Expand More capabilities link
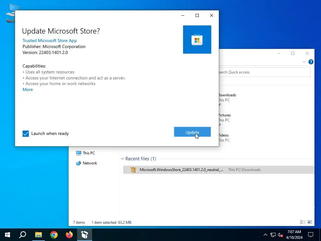Viewport: 321px width, 241px height. (28, 89)
